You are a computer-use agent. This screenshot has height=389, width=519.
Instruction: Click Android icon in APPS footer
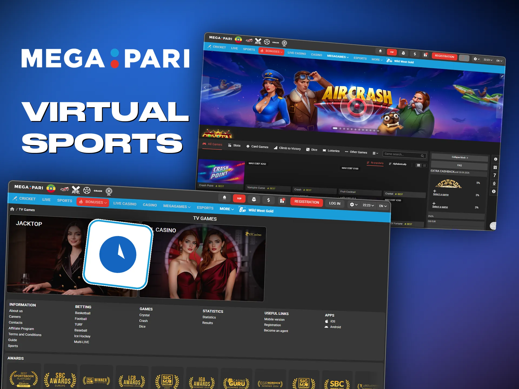(326, 327)
